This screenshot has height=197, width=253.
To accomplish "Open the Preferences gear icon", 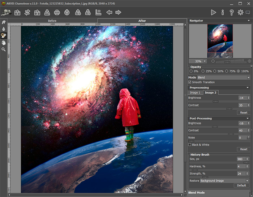I will 240,12.
